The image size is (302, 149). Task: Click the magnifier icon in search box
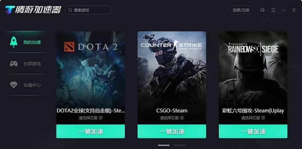click(x=70, y=10)
